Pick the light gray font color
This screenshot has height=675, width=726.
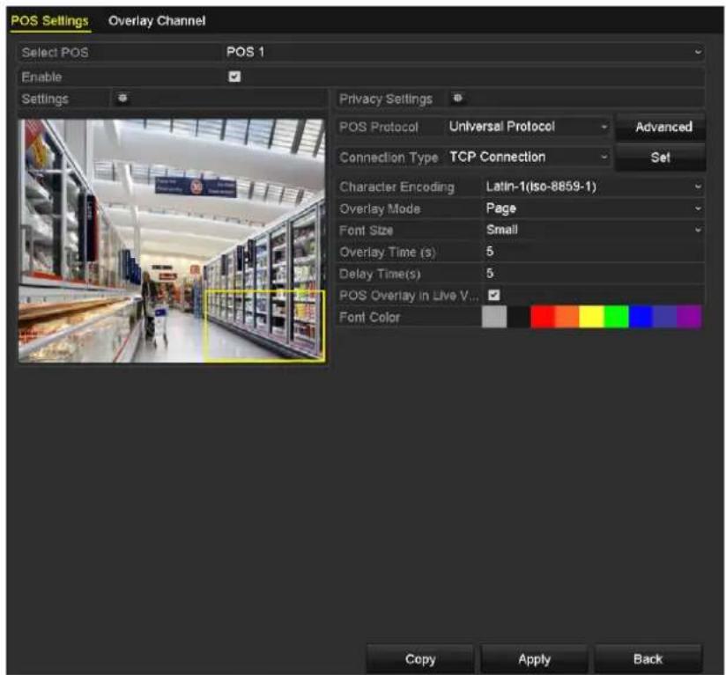click(494, 317)
